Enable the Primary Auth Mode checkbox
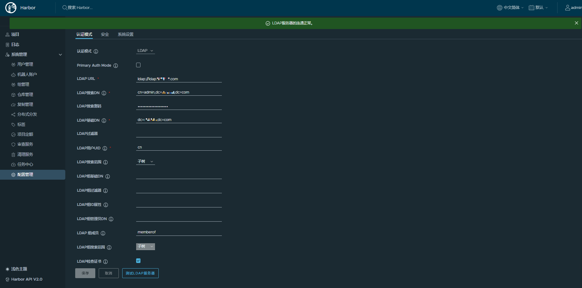 [138, 65]
